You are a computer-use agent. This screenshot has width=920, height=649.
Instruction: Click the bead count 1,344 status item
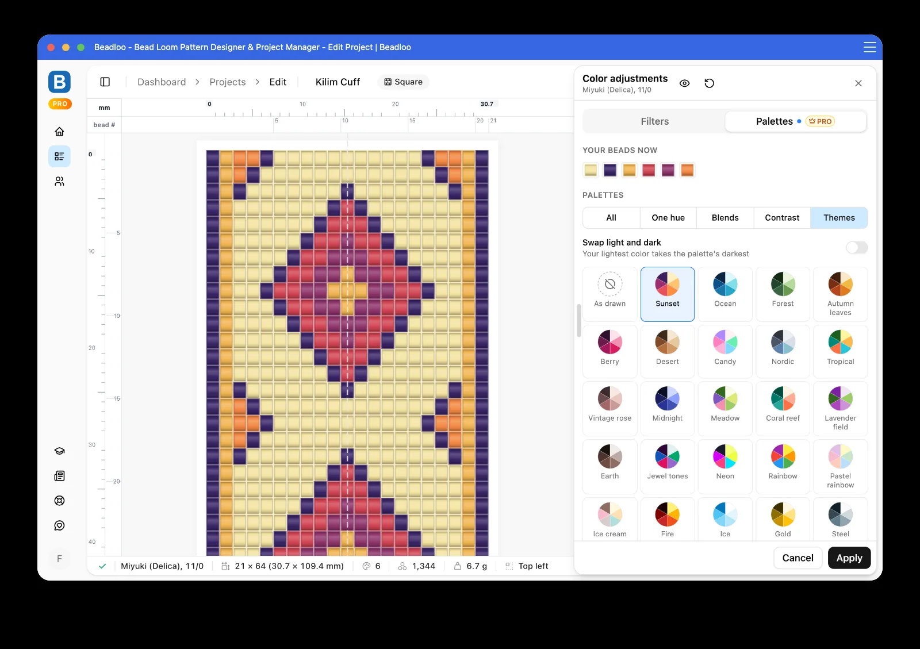417,566
